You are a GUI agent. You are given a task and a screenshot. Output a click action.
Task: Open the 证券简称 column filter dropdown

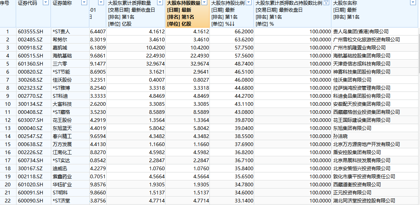(x=84, y=3)
